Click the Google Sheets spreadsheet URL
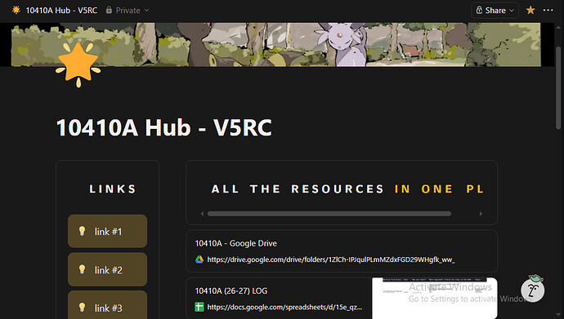This screenshot has height=319, width=564. (284, 307)
